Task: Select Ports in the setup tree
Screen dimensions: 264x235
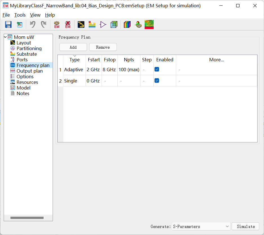Action: pyautogui.click(x=22, y=60)
